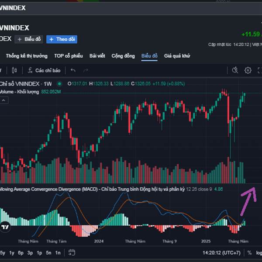
Task: Open the Bài viết tab
Action: coord(97,56)
